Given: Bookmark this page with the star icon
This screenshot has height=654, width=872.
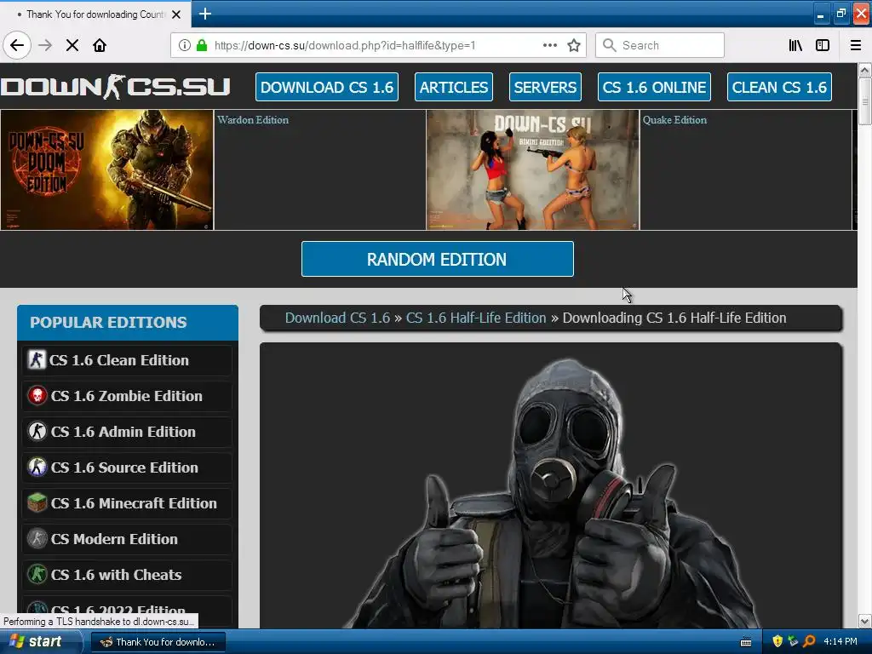Looking at the screenshot, I should (x=574, y=45).
